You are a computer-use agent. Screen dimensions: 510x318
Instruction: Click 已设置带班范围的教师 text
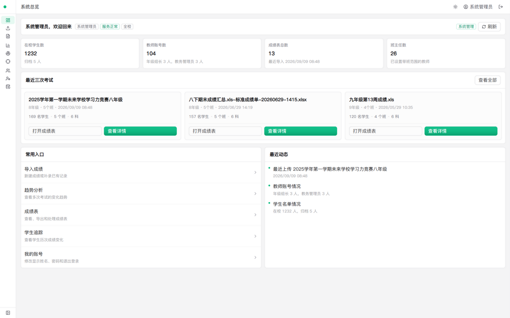[410, 61]
